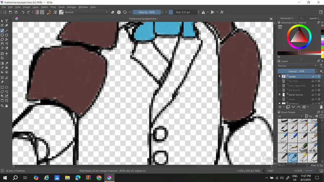Expand dropdown arrow after opacity slider
Image resolution: width=324 pixels, height=182 pixels.
point(166,12)
